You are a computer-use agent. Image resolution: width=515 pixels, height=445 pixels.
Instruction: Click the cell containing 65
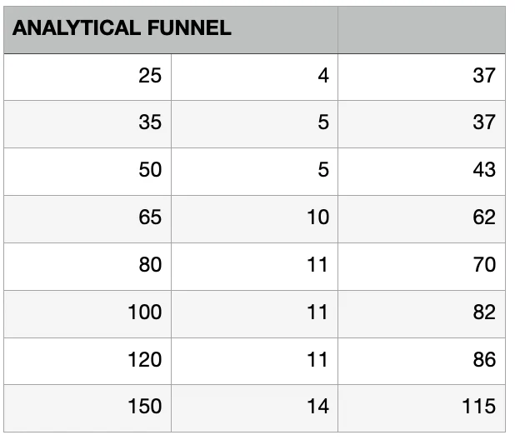point(87,219)
